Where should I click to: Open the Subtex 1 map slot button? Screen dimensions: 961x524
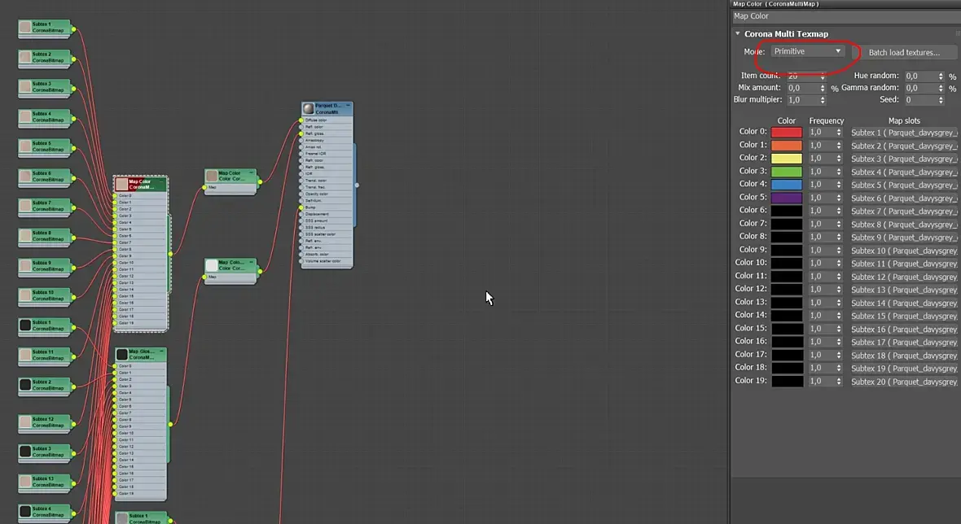[903, 133]
